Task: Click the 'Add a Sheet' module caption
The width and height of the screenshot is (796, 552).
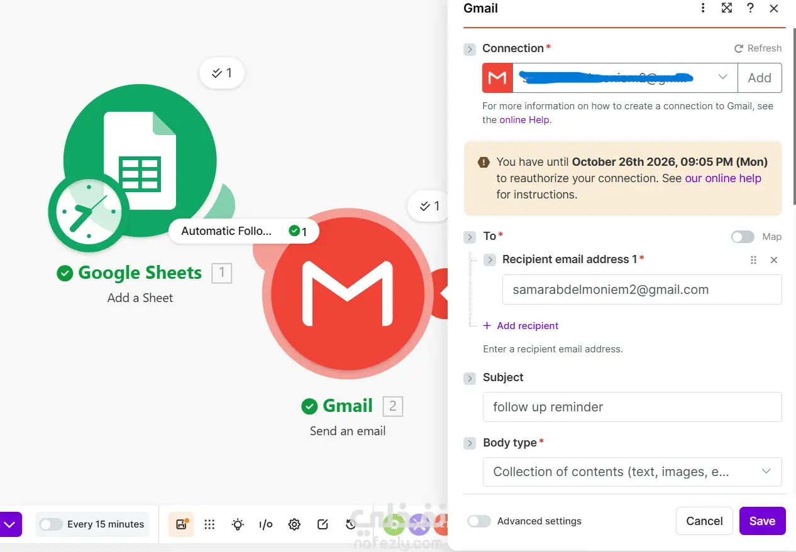Action: tap(140, 298)
